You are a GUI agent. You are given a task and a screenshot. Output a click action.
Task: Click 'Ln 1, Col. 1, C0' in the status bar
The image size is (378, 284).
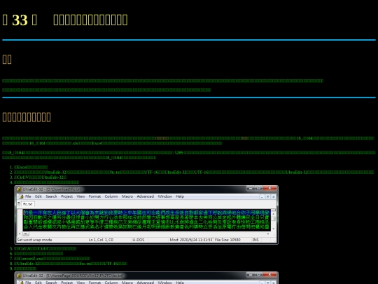pyautogui.click(x=101, y=240)
